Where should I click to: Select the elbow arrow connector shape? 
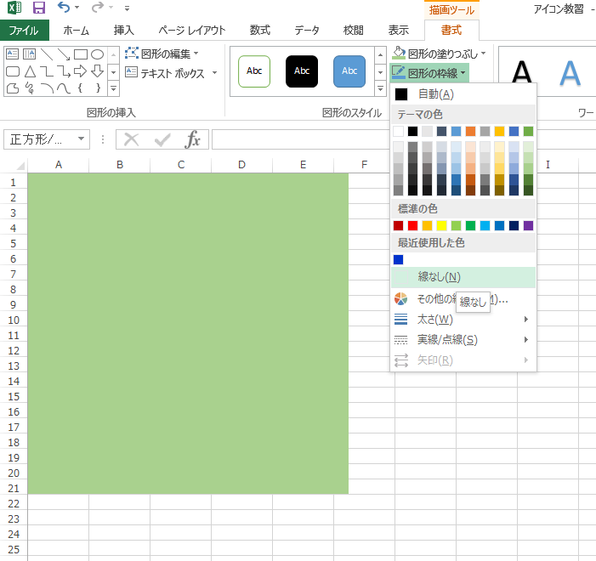pyautogui.click(x=64, y=71)
